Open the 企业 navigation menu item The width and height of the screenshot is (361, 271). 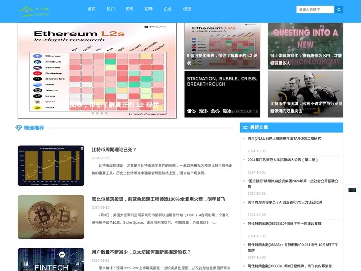pos(168,9)
